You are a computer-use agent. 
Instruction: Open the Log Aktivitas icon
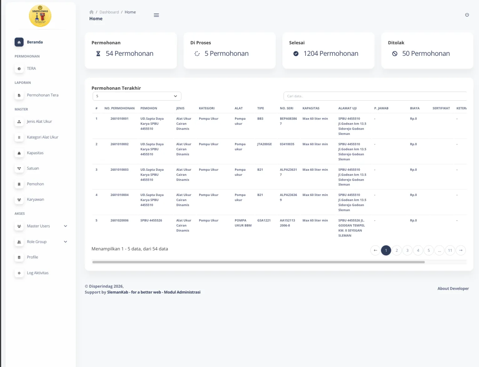pos(19,273)
